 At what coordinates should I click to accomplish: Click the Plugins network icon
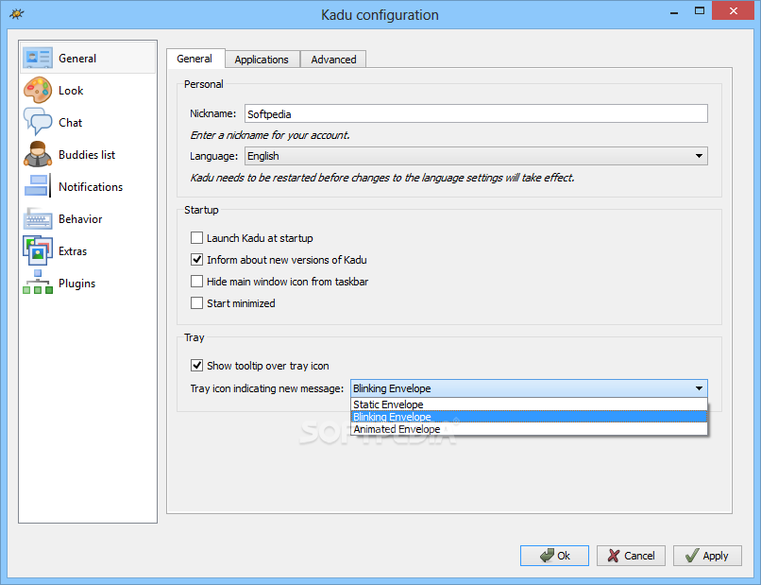pos(38,283)
